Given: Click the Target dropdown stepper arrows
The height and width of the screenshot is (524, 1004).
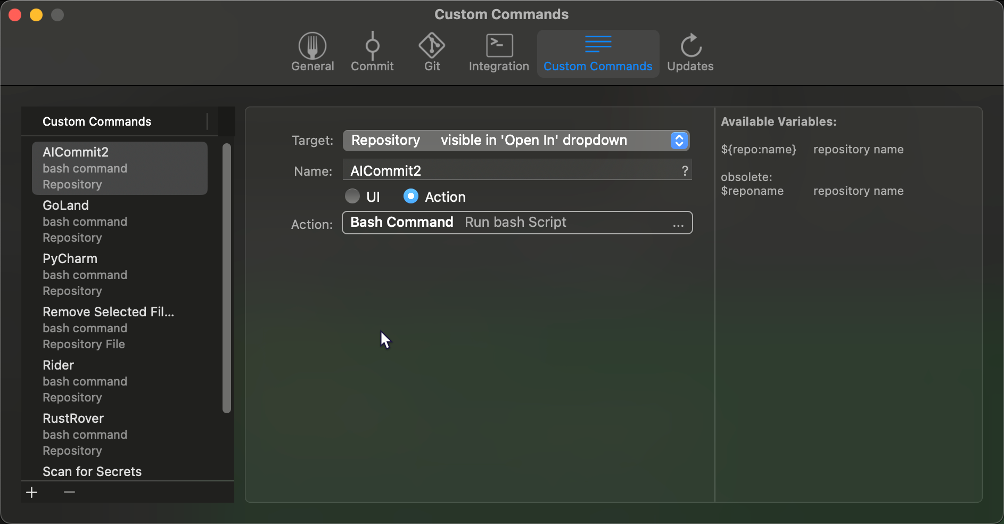Looking at the screenshot, I should pos(679,141).
